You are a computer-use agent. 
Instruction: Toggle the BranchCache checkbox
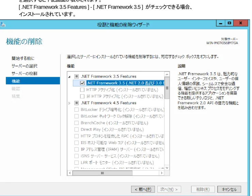point(77,123)
